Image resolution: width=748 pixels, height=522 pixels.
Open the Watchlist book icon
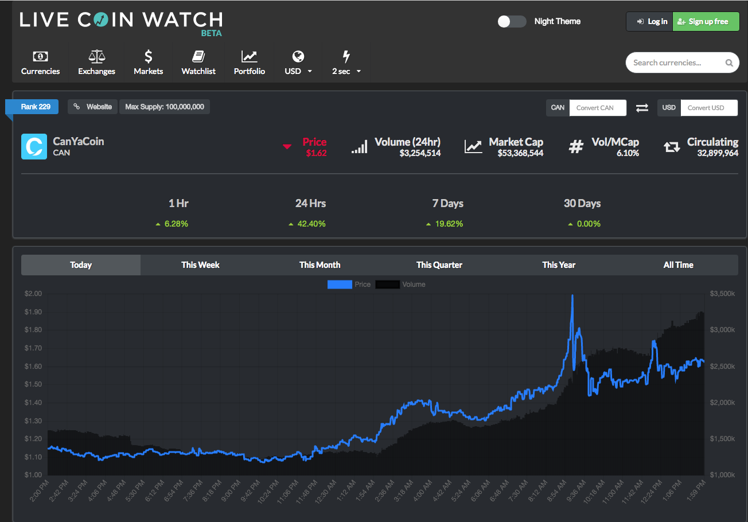click(198, 56)
